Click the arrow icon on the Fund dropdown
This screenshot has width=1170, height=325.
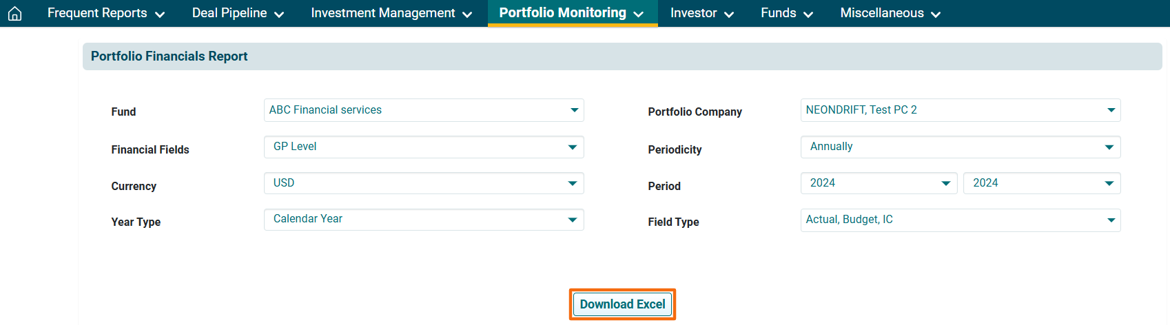tap(574, 110)
